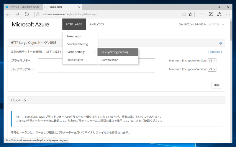Select Query-String Caching in the submenu
Screen dimensions: 236x147
118,52
